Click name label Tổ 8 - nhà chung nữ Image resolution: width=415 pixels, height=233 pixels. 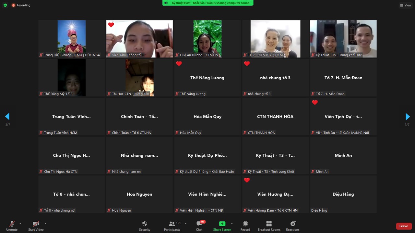[59, 210]
